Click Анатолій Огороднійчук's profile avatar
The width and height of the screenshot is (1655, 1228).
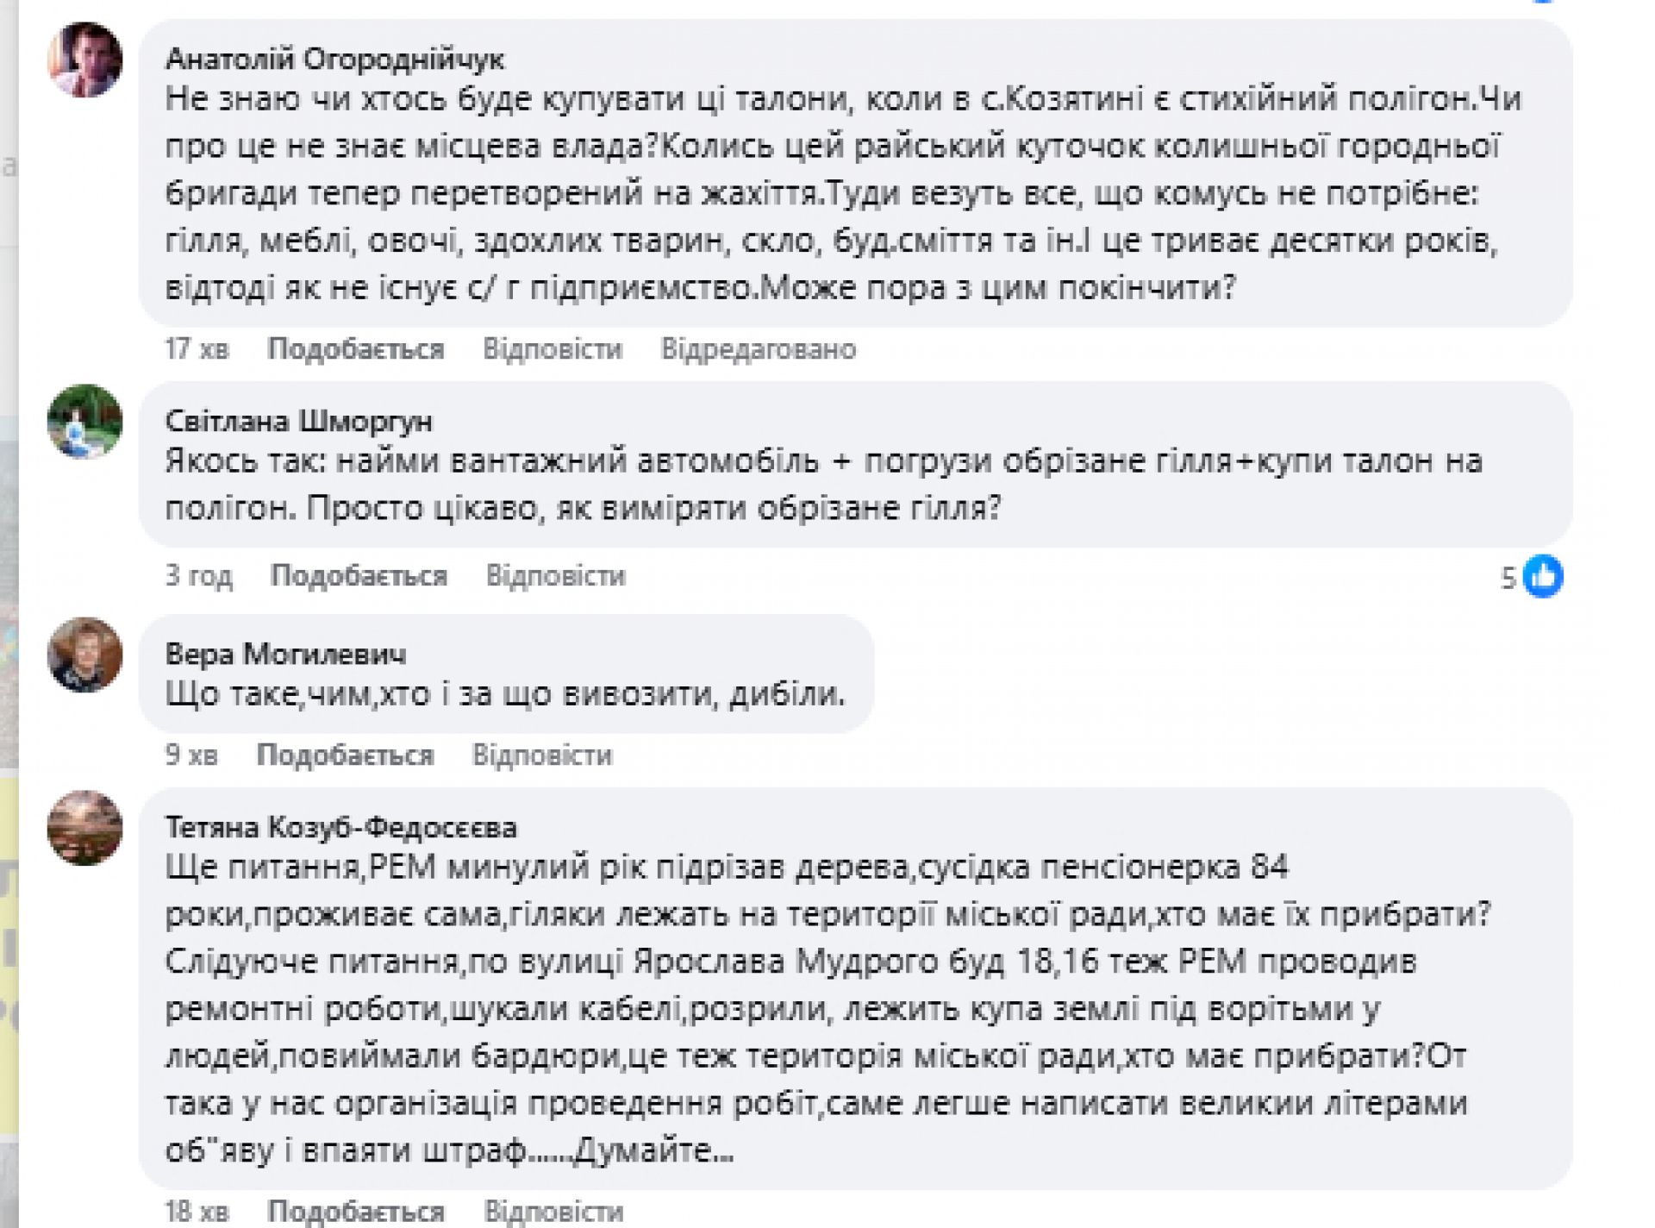pos(84,60)
